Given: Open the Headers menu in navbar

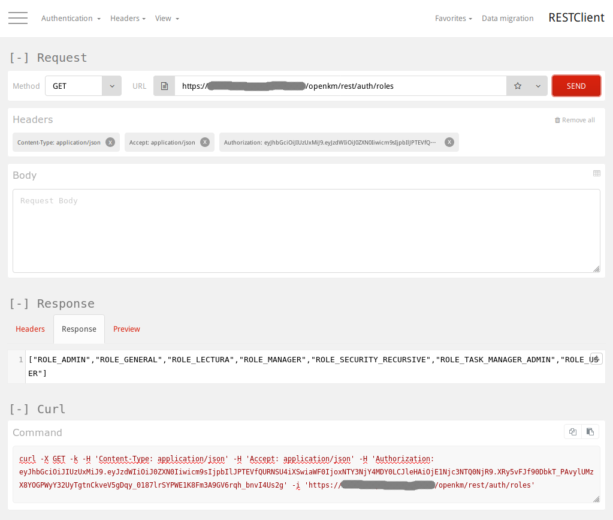Looking at the screenshot, I should pos(128,19).
